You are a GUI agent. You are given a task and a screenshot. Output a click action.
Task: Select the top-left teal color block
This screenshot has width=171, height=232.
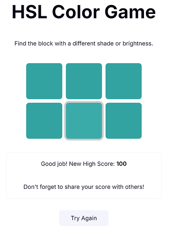pyautogui.click(x=44, y=81)
